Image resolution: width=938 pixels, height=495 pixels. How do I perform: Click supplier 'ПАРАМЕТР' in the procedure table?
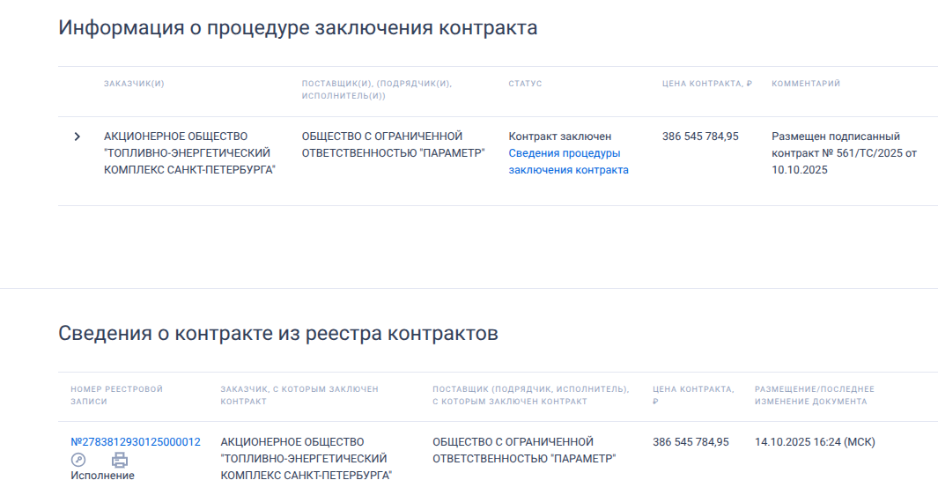393,144
